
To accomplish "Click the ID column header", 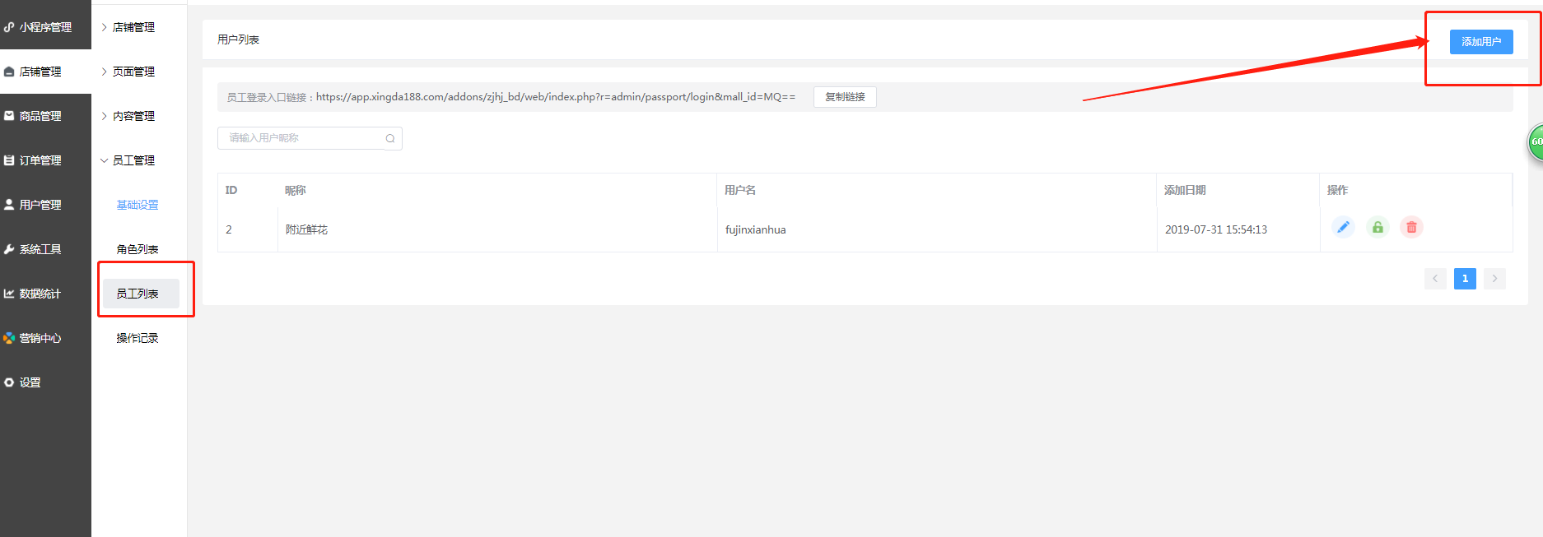I will (x=231, y=190).
